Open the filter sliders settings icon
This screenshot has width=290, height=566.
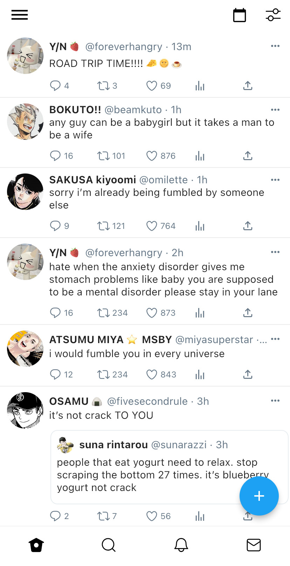273,15
